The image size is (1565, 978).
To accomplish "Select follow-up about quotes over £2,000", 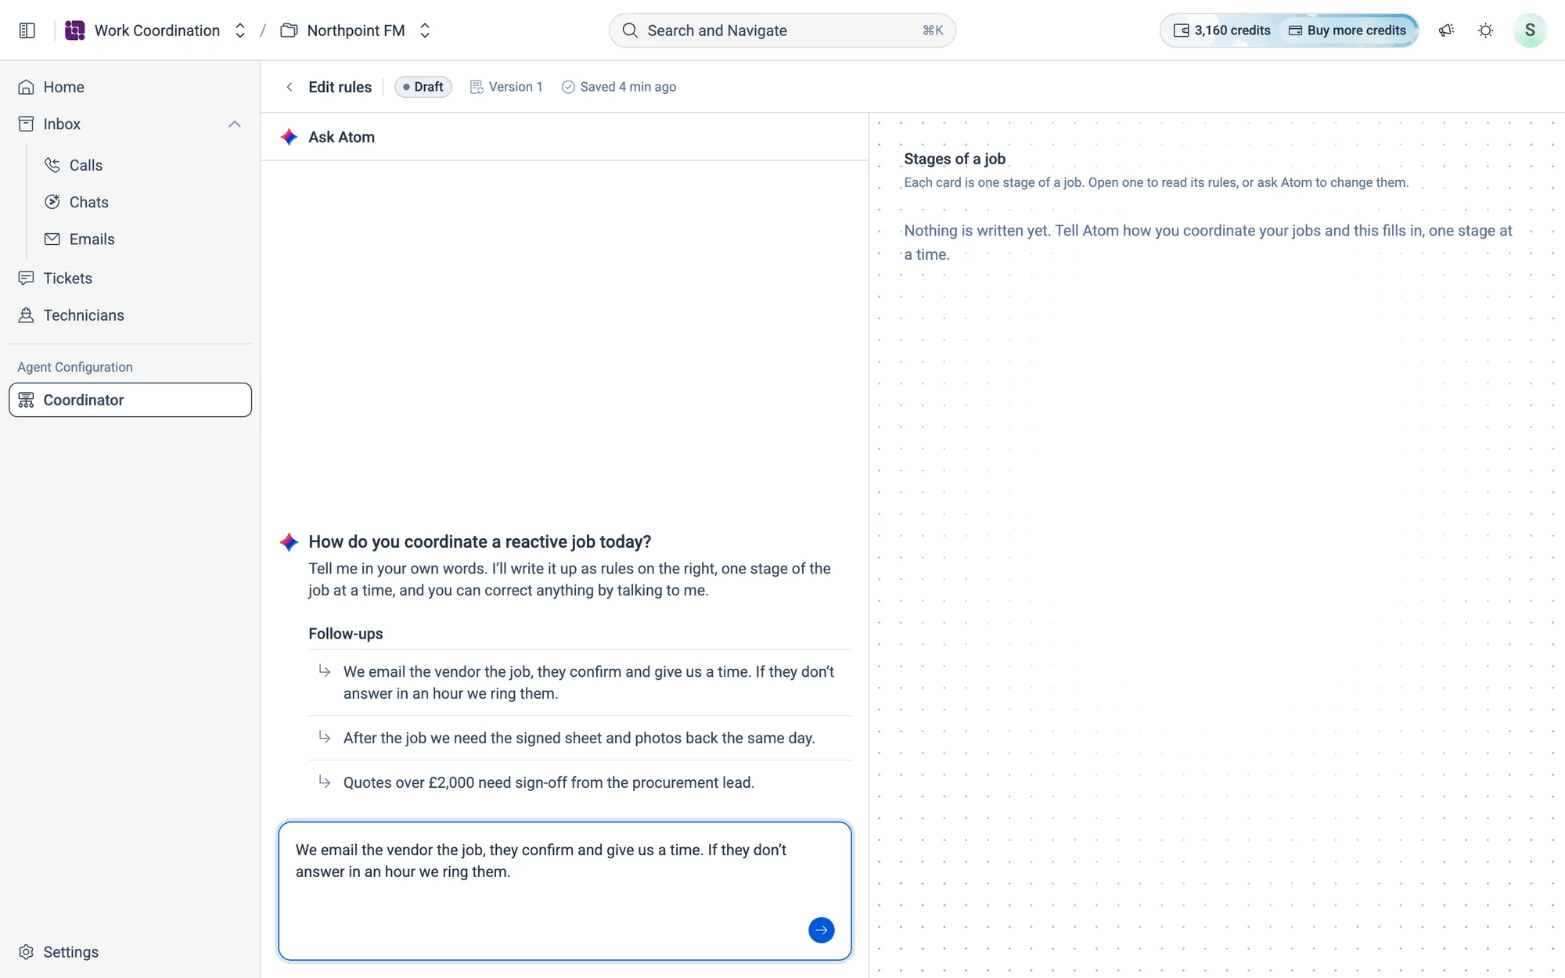I will 580,782.
